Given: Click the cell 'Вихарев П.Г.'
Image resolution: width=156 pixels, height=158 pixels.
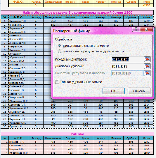Looking at the screenshot, I should pos(18,25).
